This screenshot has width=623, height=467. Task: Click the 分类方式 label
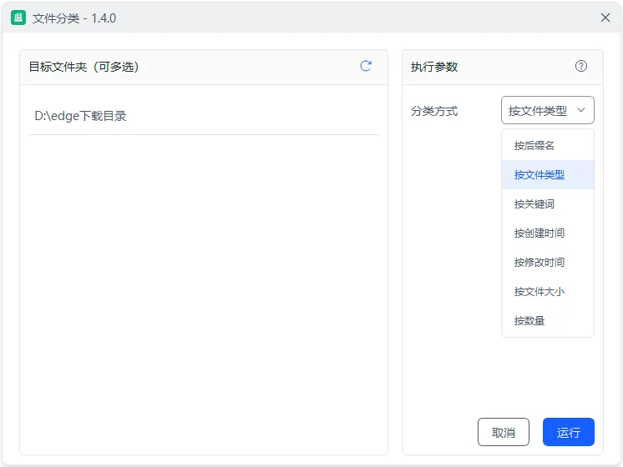[434, 111]
